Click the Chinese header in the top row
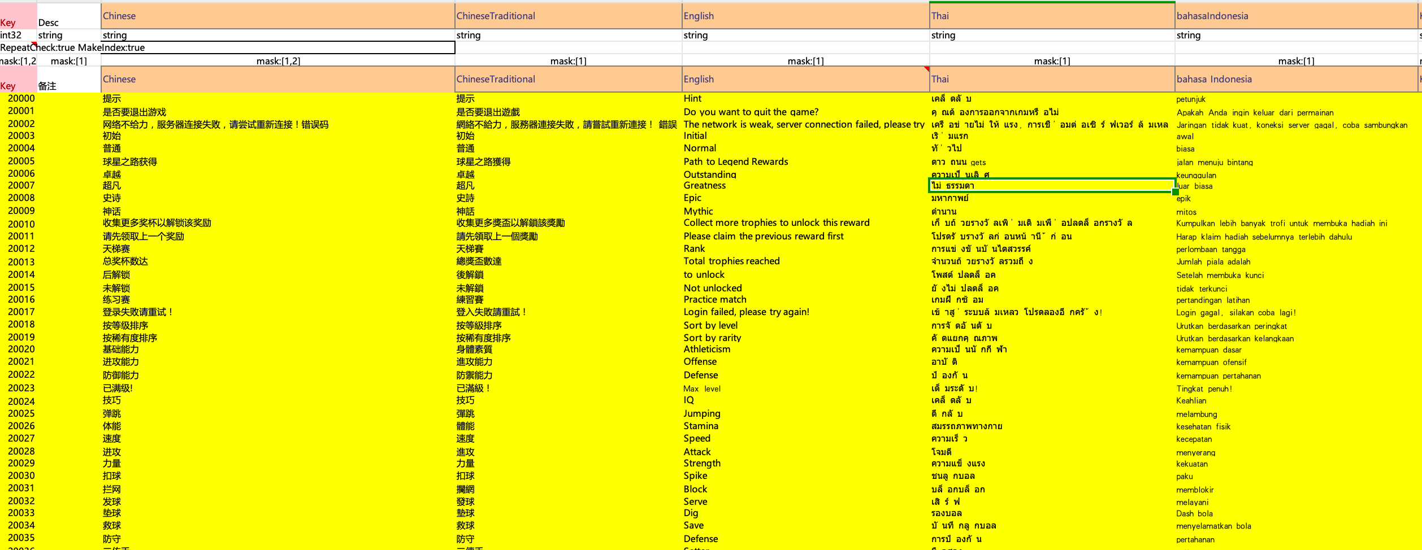 (278, 16)
